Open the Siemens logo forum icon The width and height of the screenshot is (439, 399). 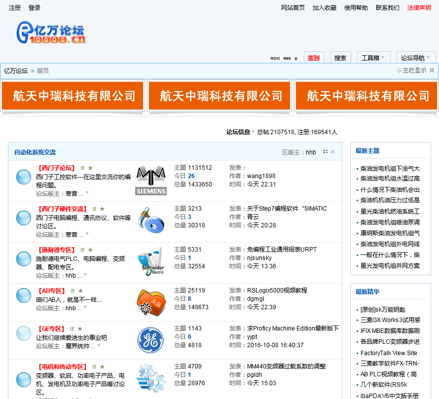(x=151, y=180)
